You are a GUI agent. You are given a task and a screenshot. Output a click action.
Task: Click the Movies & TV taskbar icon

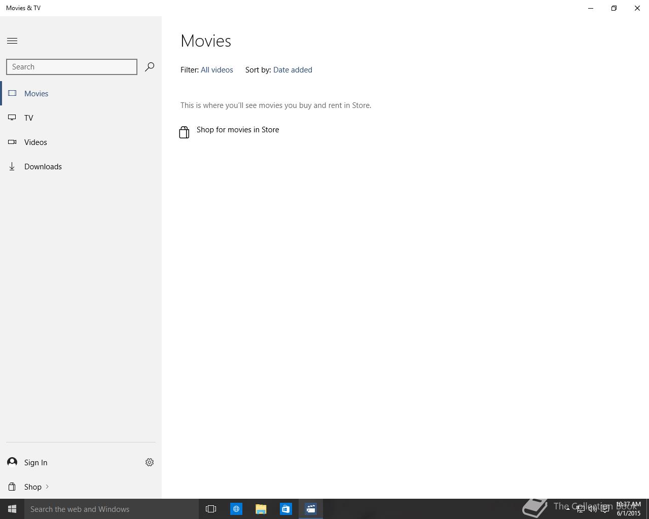click(311, 509)
